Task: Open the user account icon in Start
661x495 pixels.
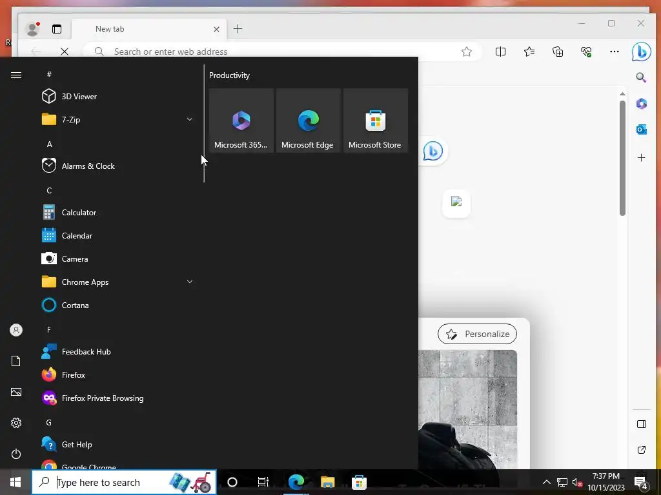Action: (16, 330)
